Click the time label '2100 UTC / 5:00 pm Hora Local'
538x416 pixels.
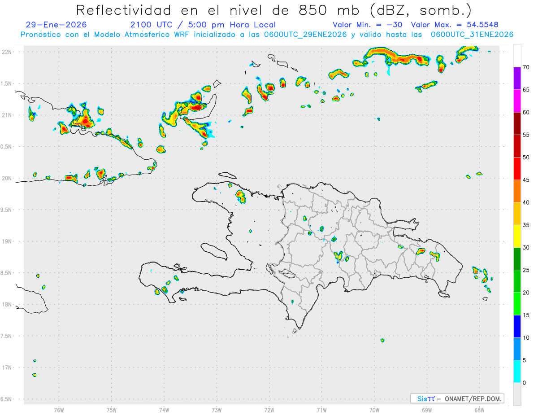203,25
